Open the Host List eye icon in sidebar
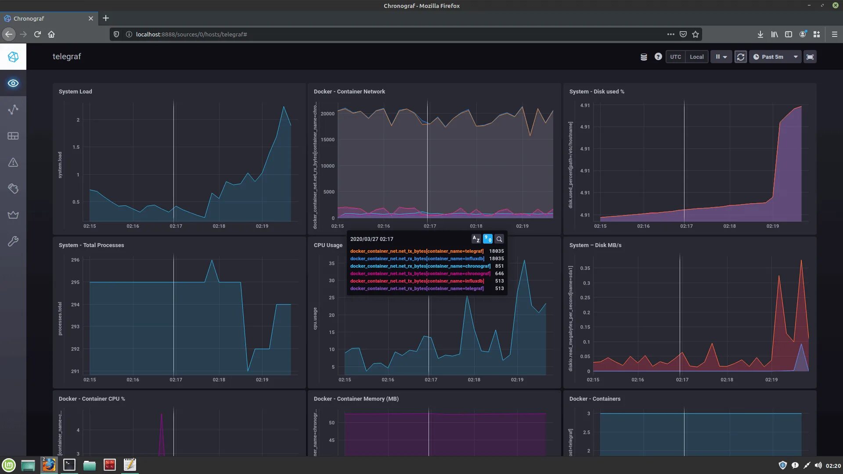Image resolution: width=843 pixels, height=474 pixels. [x=13, y=83]
